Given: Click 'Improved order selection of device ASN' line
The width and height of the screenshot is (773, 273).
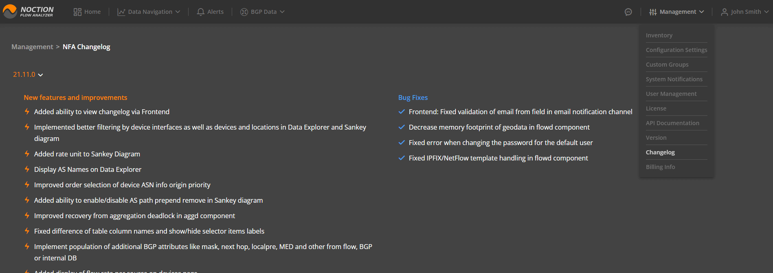Looking at the screenshot, I should coord(122,185).
